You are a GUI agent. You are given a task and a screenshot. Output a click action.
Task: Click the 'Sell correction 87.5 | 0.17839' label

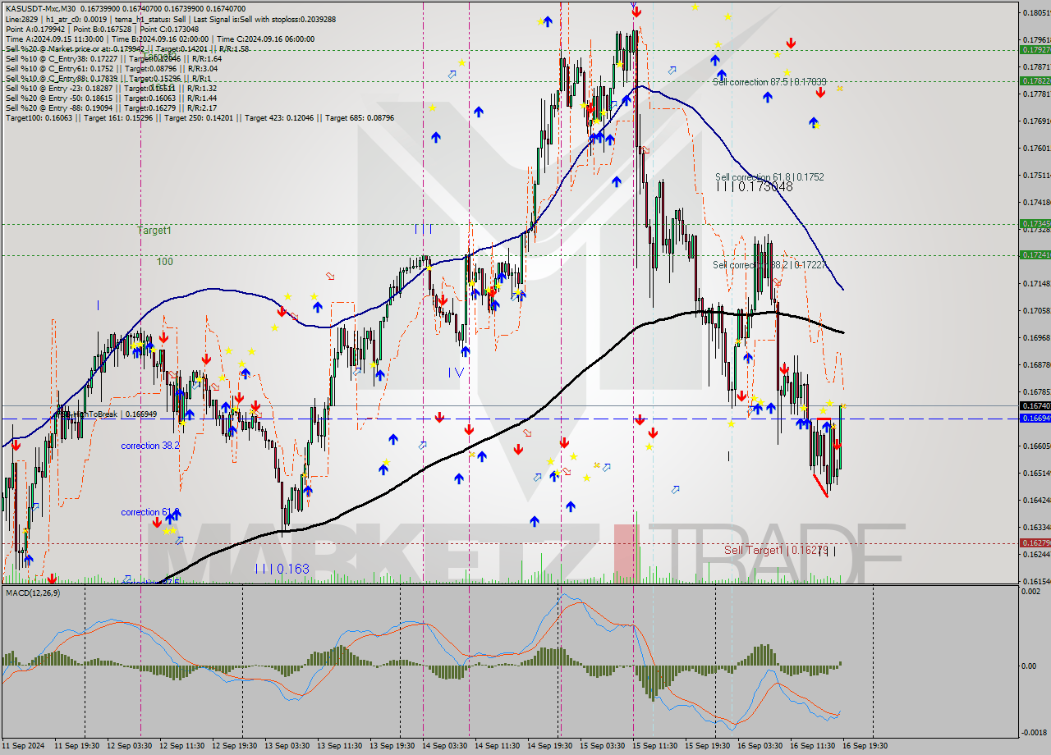[769, 82]
